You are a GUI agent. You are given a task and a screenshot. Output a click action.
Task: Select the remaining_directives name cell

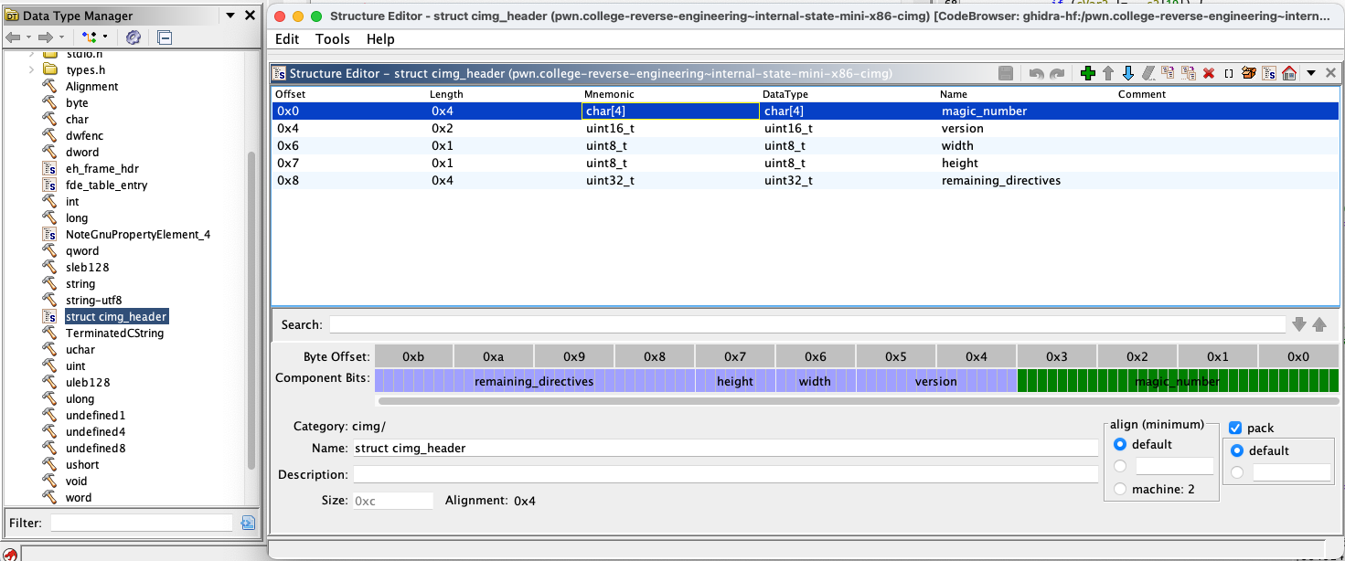[1001, 180]
